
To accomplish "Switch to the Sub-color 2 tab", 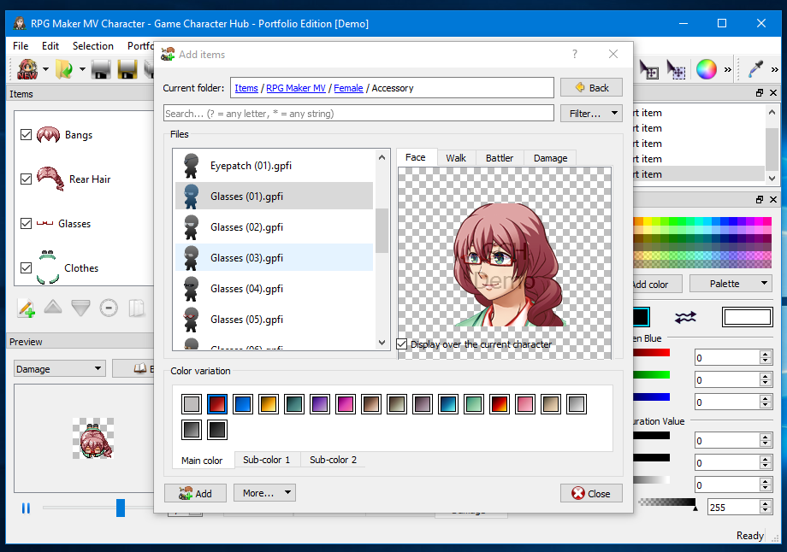I will coord(333,460).
